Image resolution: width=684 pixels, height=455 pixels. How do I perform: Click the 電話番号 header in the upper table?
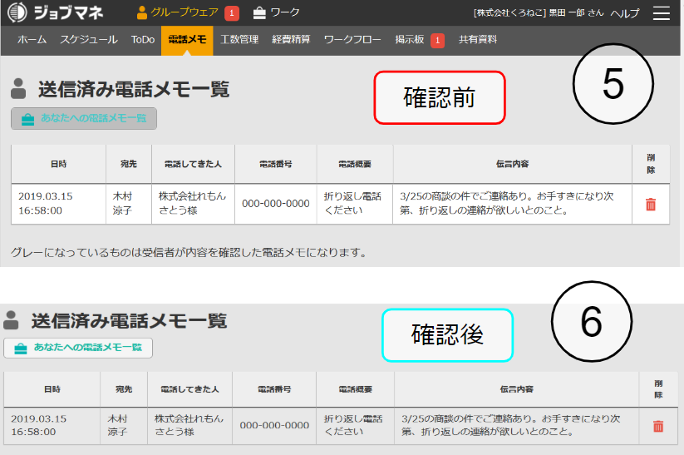click(x=276, y=164)
